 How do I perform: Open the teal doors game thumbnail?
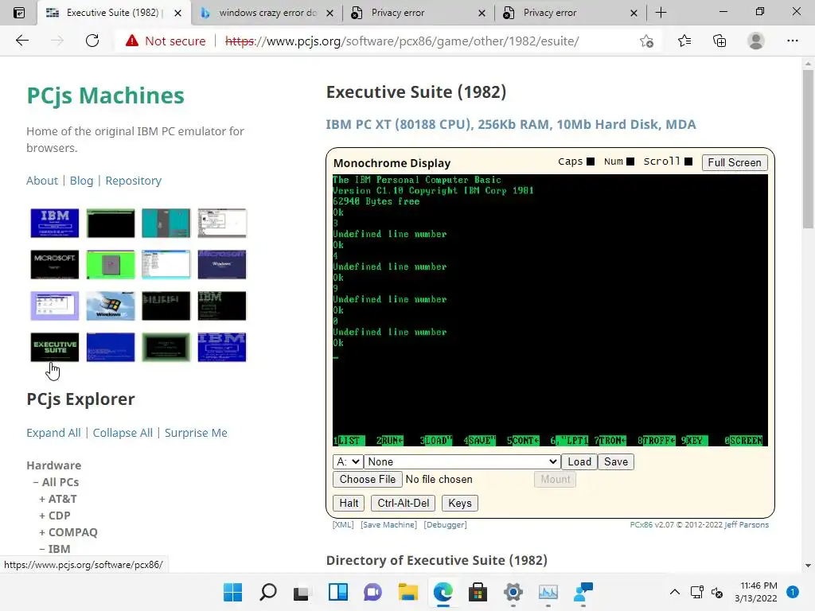click(x=166, y=223)
